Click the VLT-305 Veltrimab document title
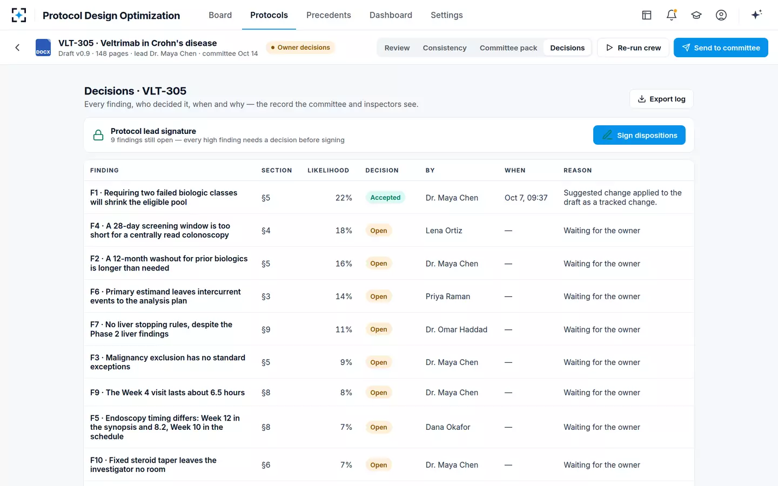 click(x=138, y=43)
